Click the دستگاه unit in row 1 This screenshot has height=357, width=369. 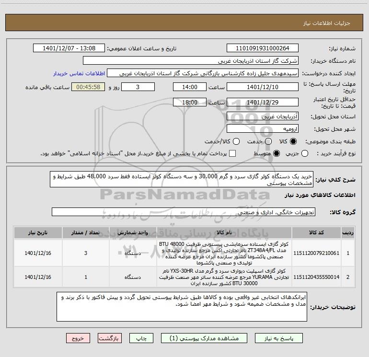[133, 253]
